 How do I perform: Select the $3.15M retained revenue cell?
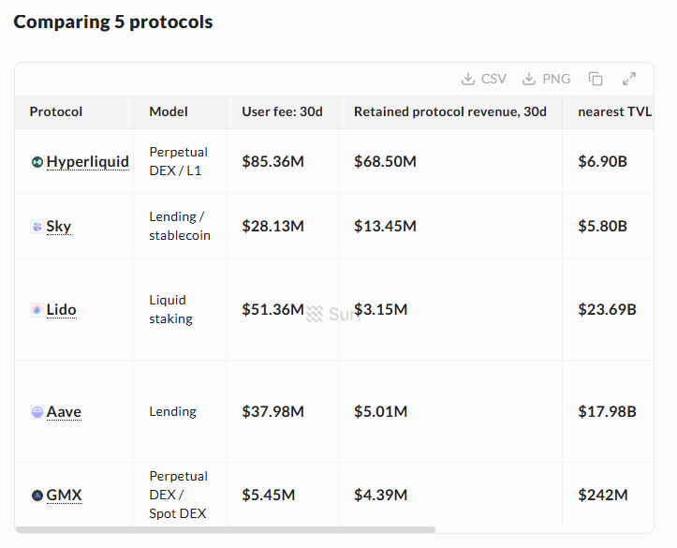click(x=450, y=310)
